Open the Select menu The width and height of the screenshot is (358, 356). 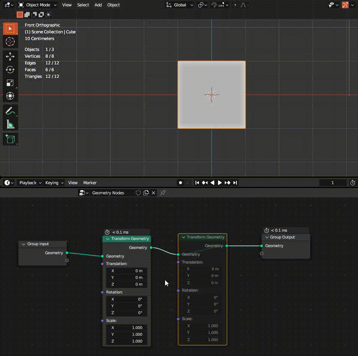click(x=83, y=5)
